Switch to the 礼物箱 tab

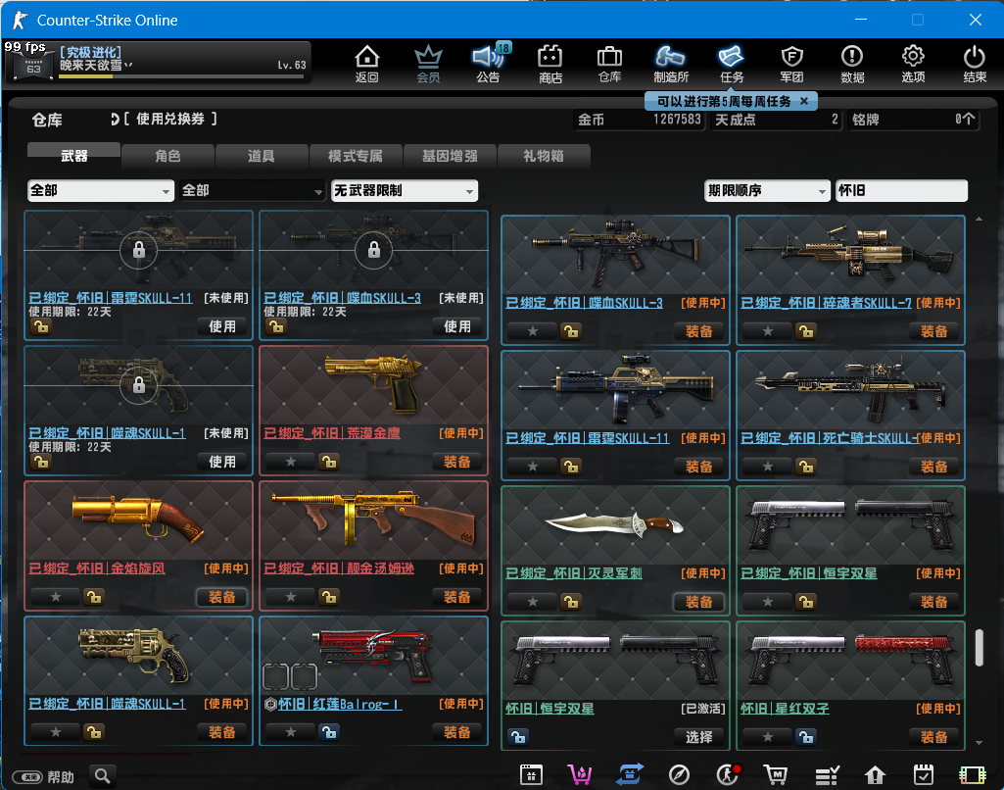pos(544,155)
